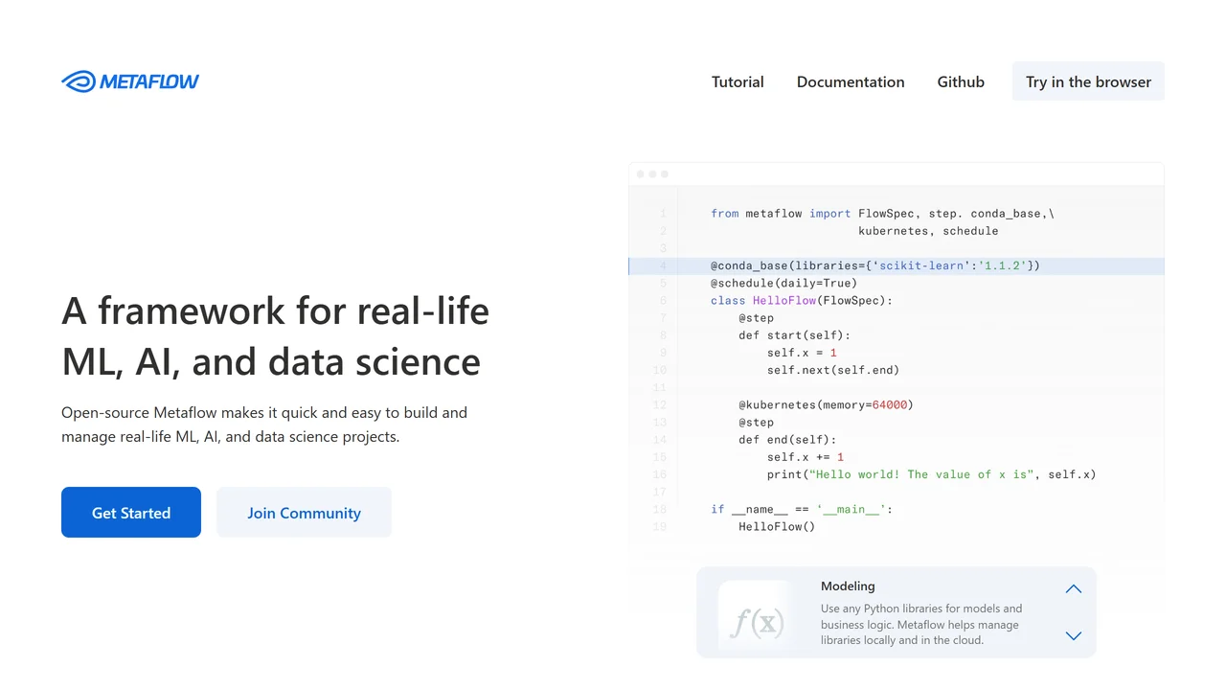
Task: Select code line "self.x += 1"
Action: [806, 457]
